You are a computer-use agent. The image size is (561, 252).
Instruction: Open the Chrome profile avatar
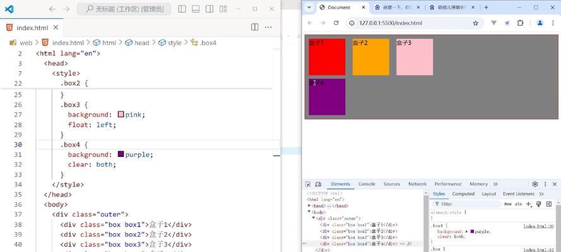point(540,23)
